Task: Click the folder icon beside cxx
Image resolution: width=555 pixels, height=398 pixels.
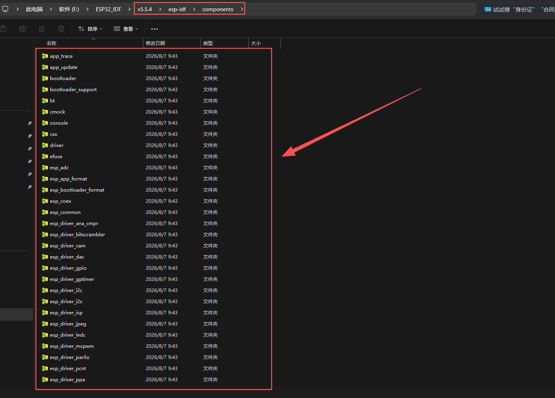Action: pos(45,134)
